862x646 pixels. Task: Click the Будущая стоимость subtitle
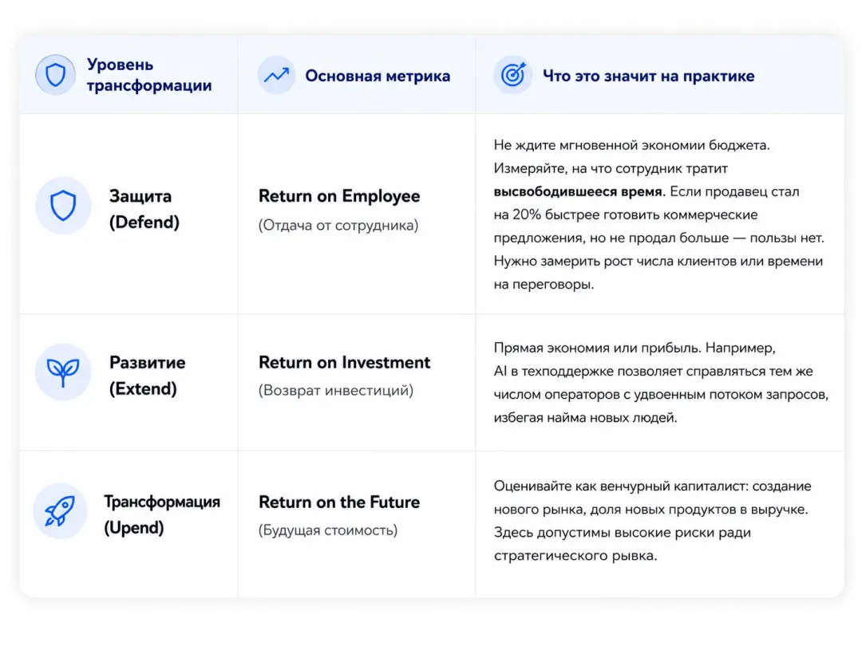click(x=328, y=530)
